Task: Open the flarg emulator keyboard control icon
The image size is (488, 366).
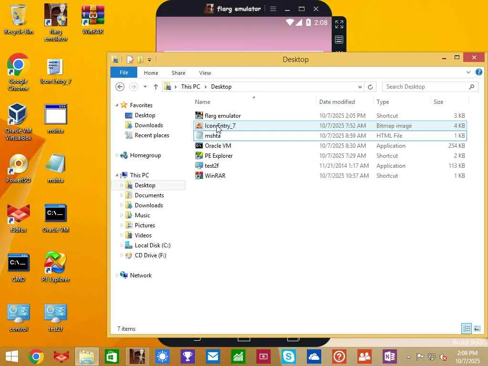Action: pyautogui.click(x=339, y=40)
